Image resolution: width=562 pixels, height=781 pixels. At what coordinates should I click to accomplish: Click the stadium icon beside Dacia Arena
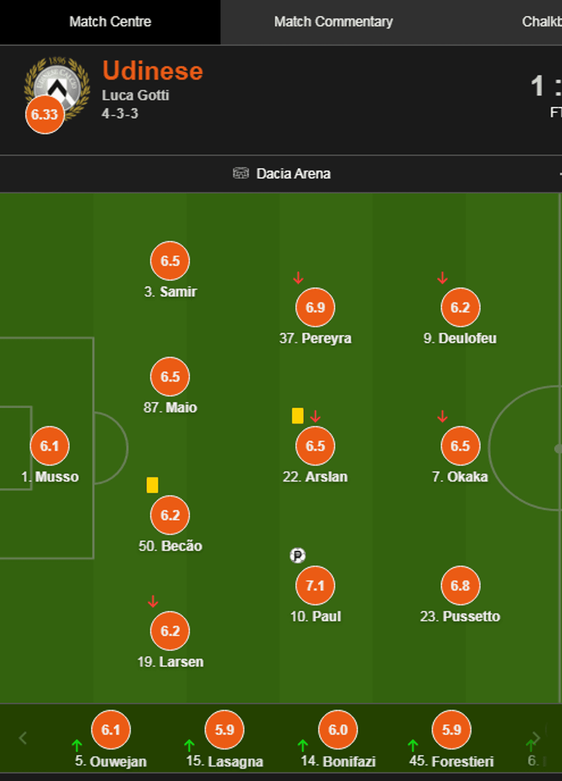pyautogui.click(x=240, y=173)
